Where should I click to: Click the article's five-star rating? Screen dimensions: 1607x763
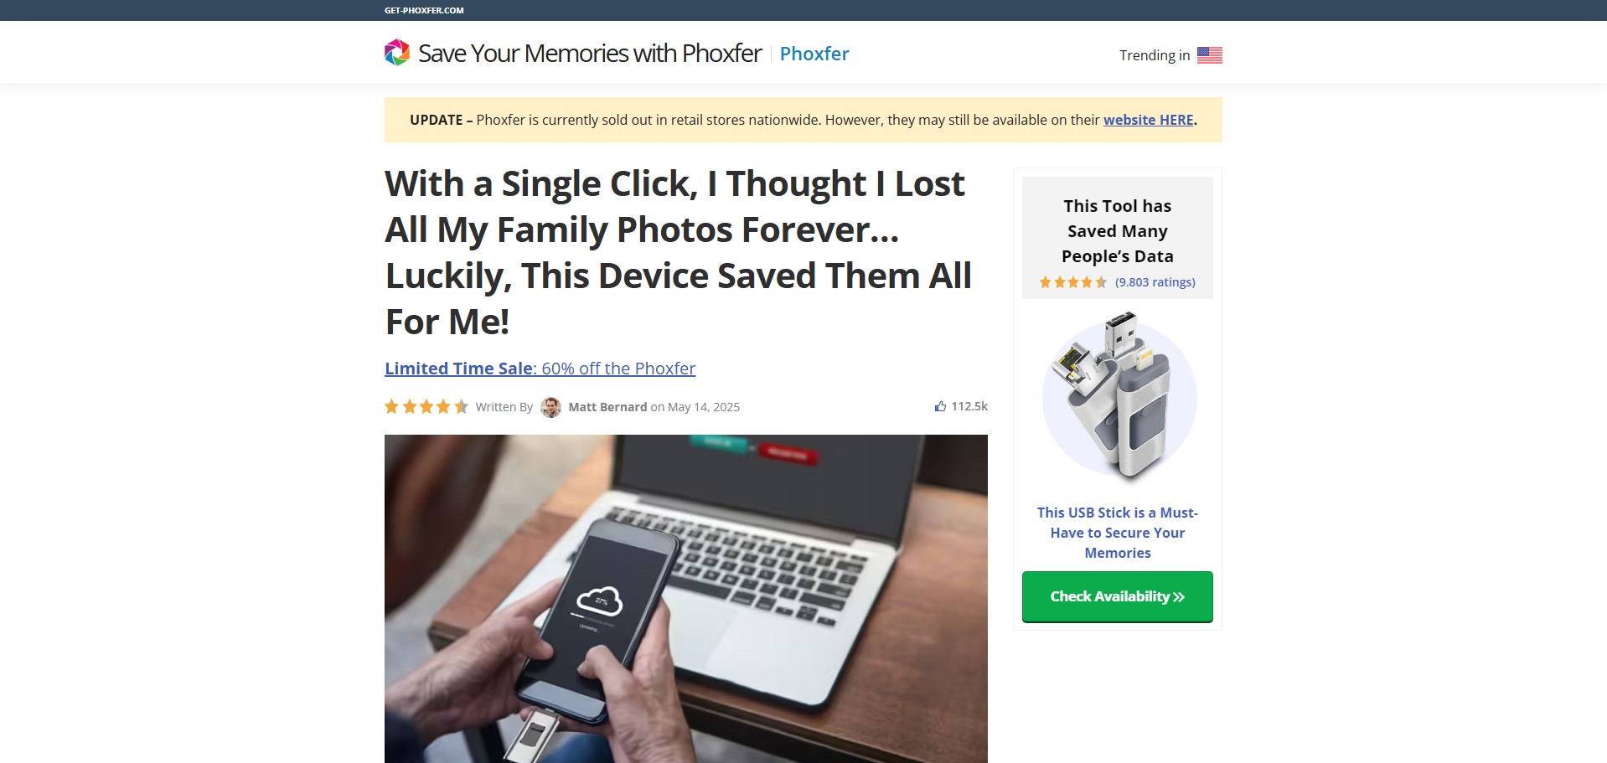(x=426, y=407)
